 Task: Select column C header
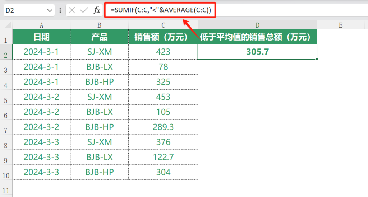point(163,25)
